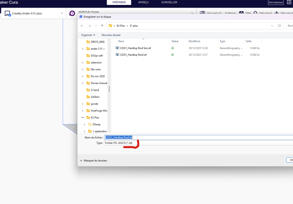Expand the HueForge Win folder

pos(83,111)
